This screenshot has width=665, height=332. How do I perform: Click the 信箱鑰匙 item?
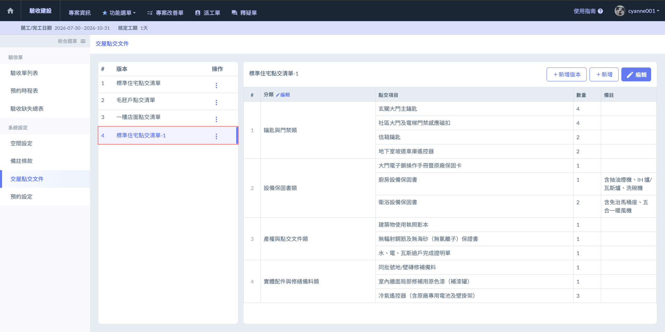[x=389, y=137]
